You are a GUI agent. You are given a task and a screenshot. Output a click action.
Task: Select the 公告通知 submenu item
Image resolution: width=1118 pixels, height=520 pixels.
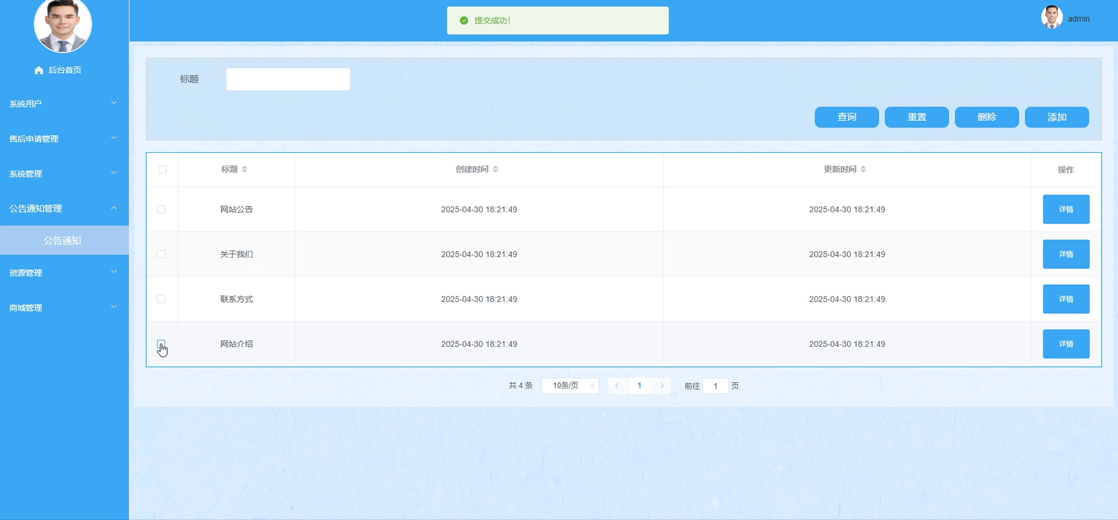point(62,240)
